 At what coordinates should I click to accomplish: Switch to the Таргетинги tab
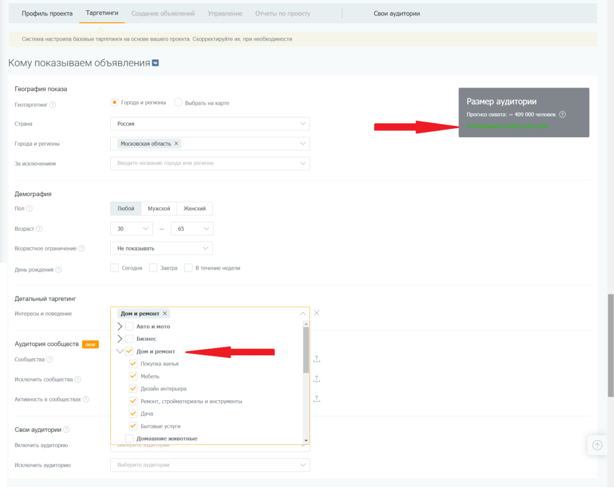click(x=102, y=13)
